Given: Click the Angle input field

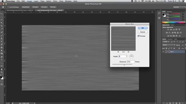Looking at the screenshot, I should click(123, 56).
